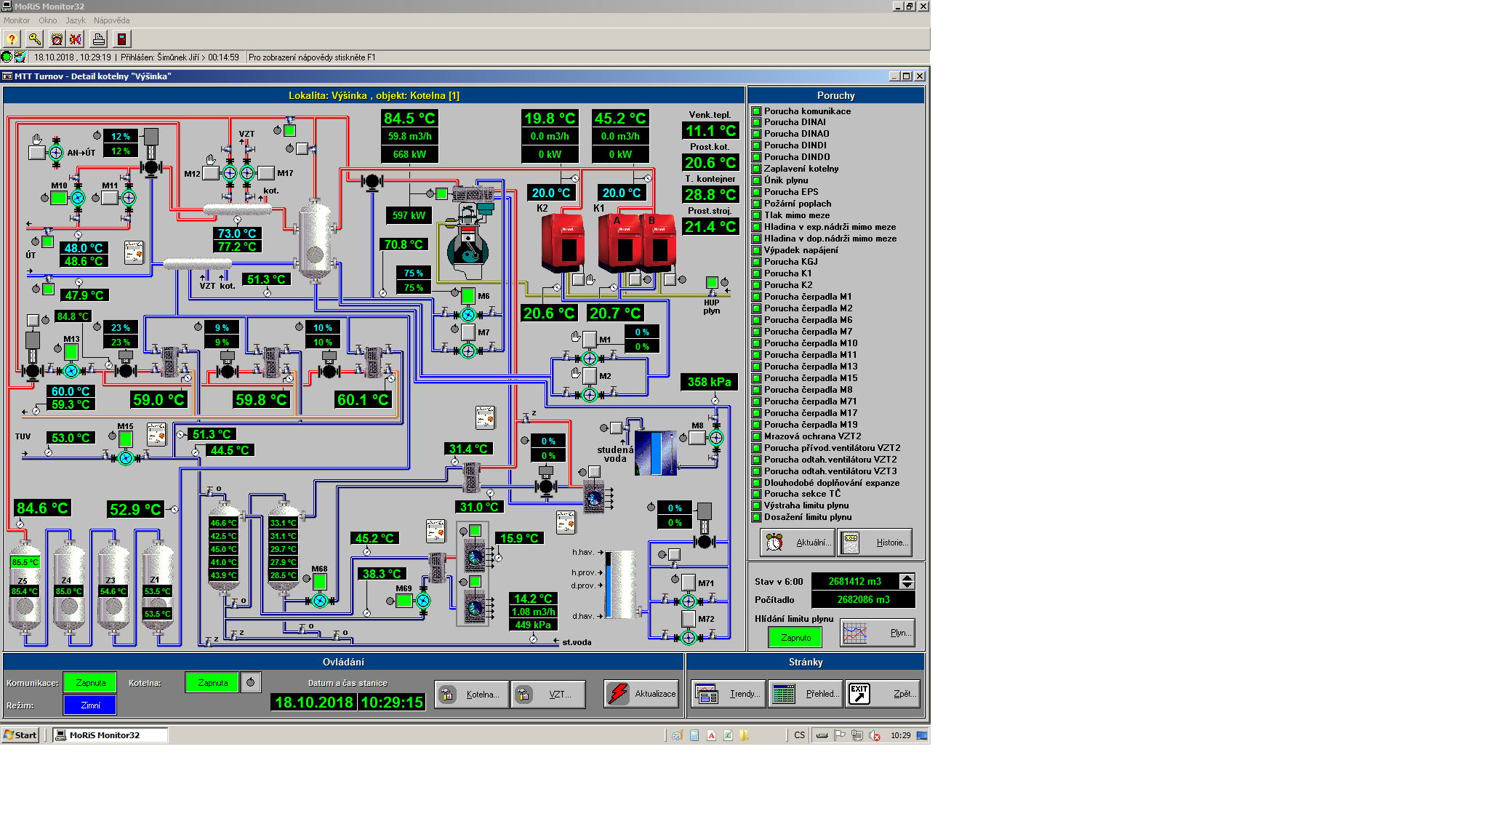The height and width of the screenshot is (840, 1492).
Task: Open the Monitor menu
Action: pos(17,20)
